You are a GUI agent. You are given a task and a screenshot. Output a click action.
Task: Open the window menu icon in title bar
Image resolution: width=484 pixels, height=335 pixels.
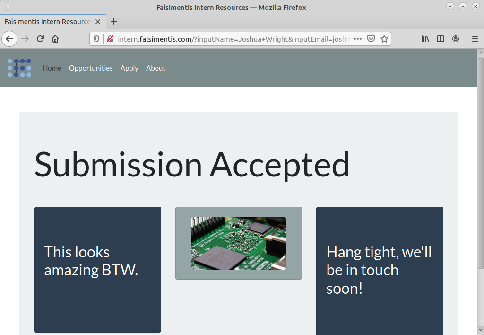click(8, 8)
